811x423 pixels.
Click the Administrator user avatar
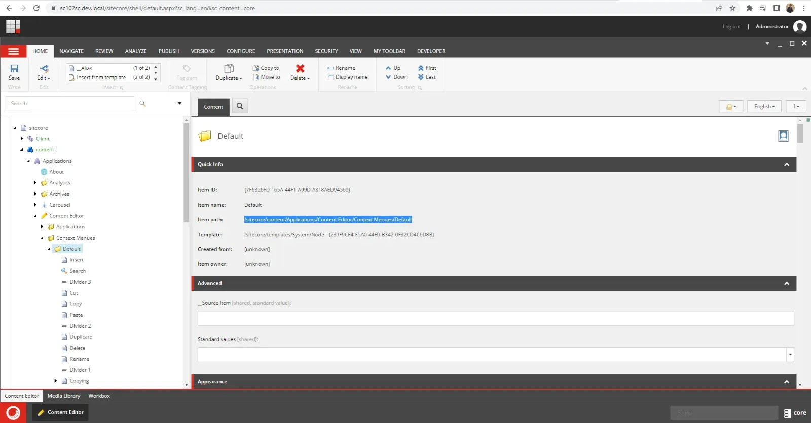(800, 27)
